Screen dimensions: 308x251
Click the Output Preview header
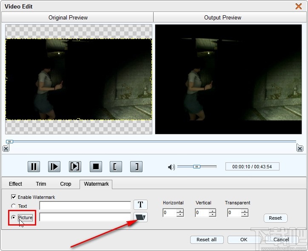click(223, 17)
